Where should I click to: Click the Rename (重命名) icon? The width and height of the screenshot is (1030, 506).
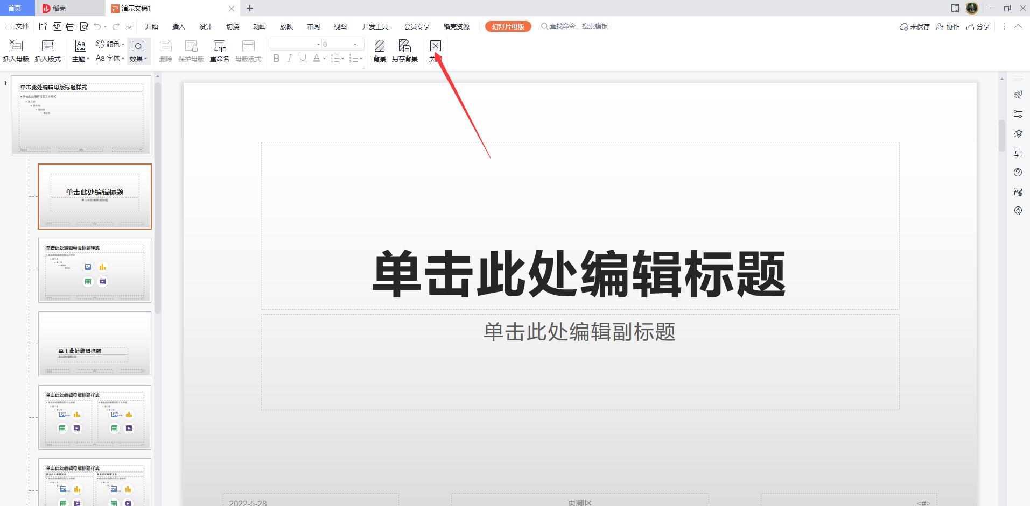pyautogui.click(x=220, y=51)
